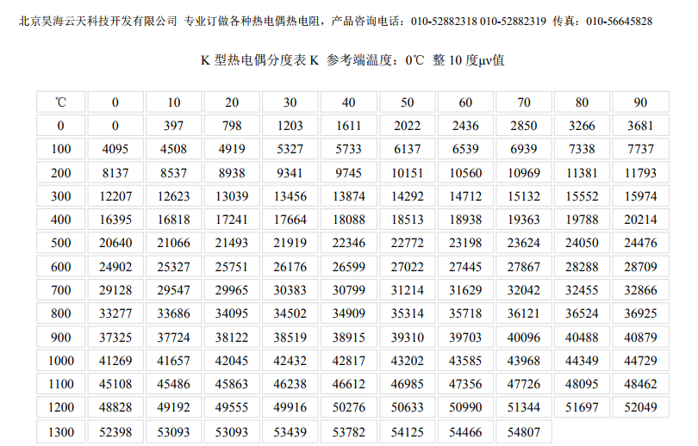Select the value 7737
Image resolution: width=698 pixels, height=446 pixels.
point(640,149)
